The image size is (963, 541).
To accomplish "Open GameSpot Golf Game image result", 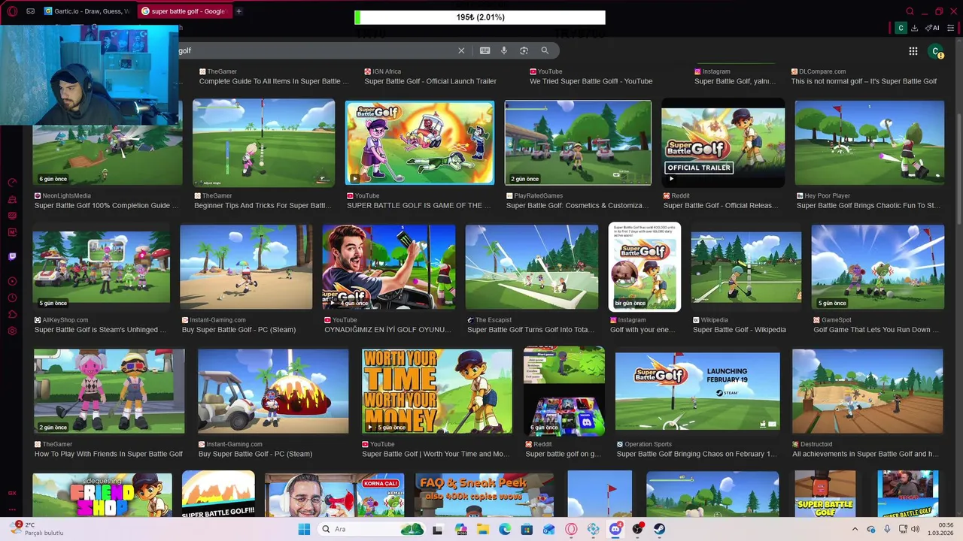I will click(x=878, y=267).
